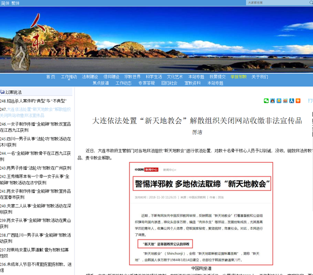Open sidebar article 236 about 未成年人节日
The height and width of the screenshot is (275, 313).
point(36,267)
